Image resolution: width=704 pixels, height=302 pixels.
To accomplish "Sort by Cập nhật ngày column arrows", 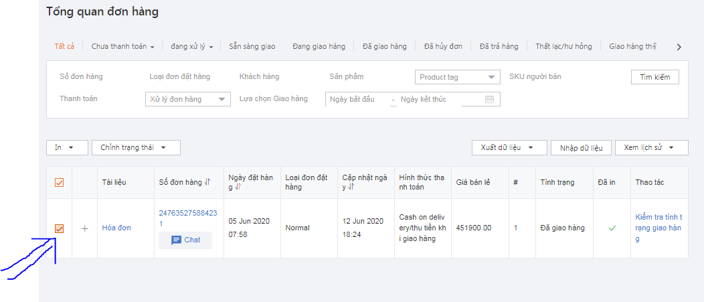I will (x=353, y=187).
